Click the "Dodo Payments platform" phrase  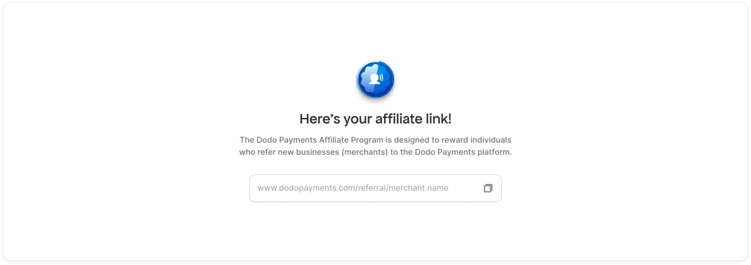pyautogui.click(x=463, y=152)
